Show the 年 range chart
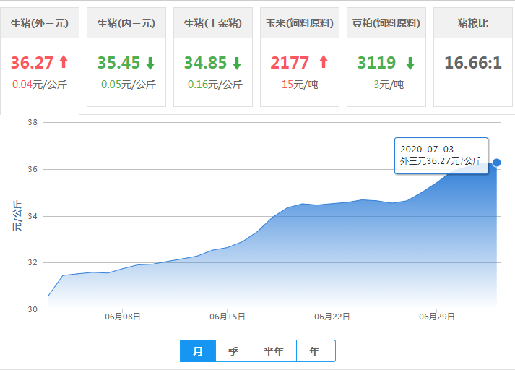Image resolution: width=515 pixels, height=370 pixels. [315, 351]
